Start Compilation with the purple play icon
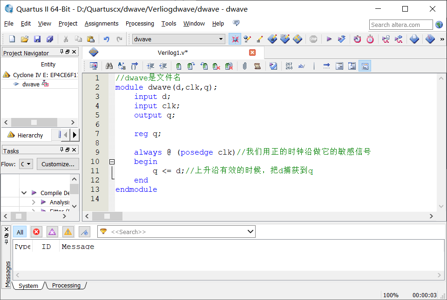This screenshot has width=447, height=300. (x=329, y=39)
